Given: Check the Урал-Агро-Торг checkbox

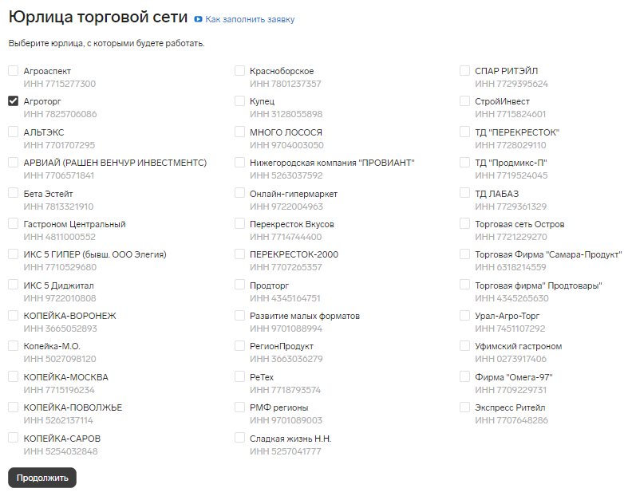Looking at the screenshot, I should click(x=464, y=315).
